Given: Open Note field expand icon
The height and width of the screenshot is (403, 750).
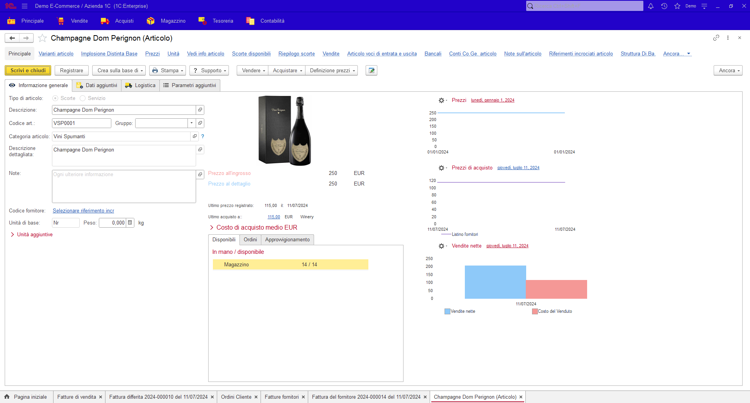Looking at the screenshot, I should click(200, 175).
